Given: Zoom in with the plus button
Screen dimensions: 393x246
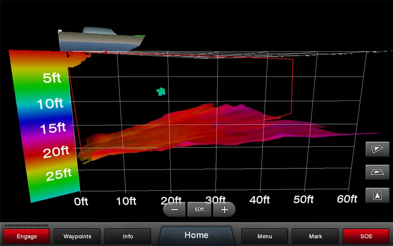Looking at the screenshot, I should (x=224, y=210).
